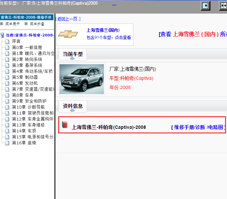This screenshot has height=199, width=227.
Task: Open 第14章 车顶
Action: (x=24, y=131)
